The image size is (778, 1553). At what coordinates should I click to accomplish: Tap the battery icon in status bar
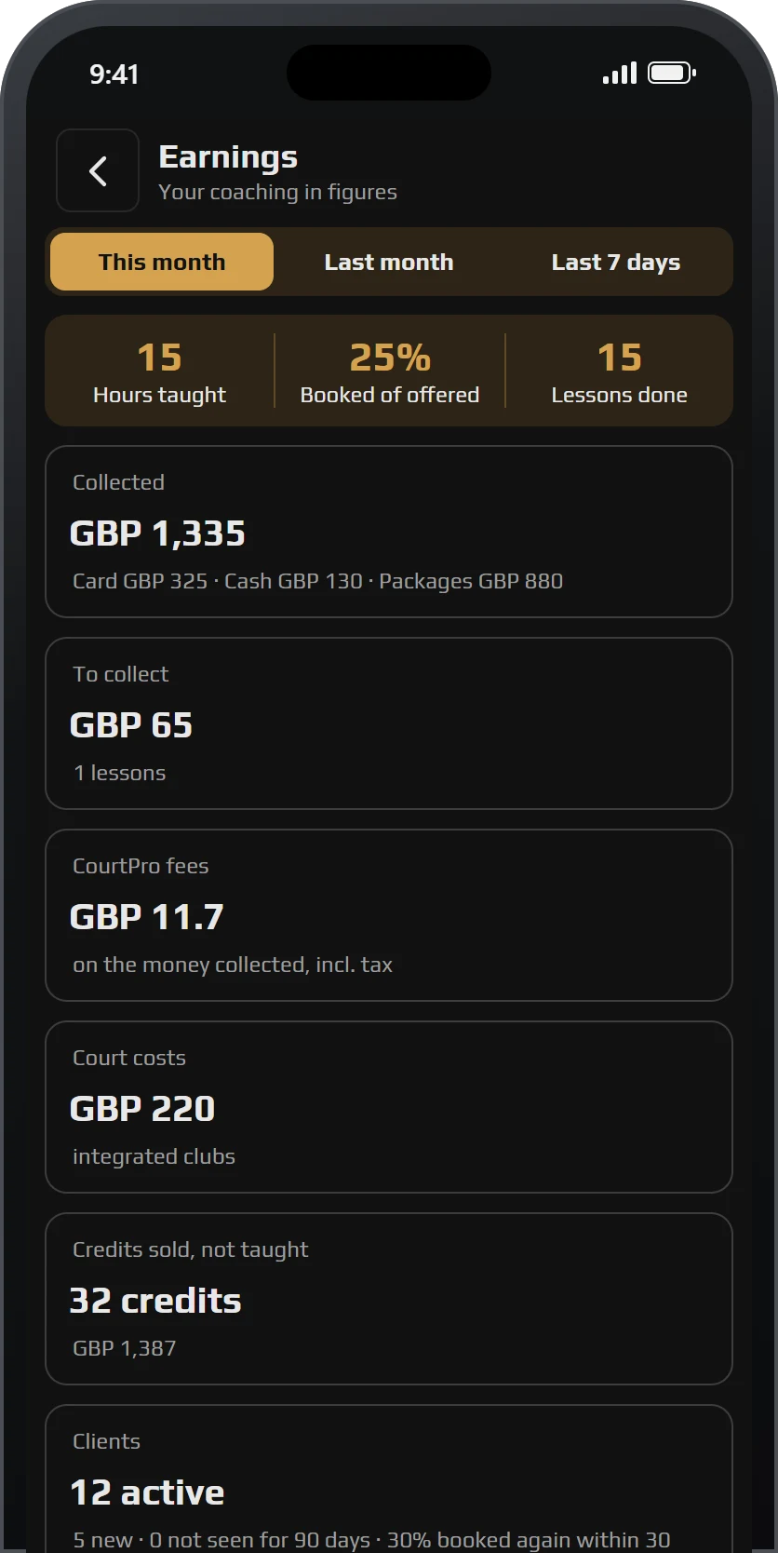672,73
